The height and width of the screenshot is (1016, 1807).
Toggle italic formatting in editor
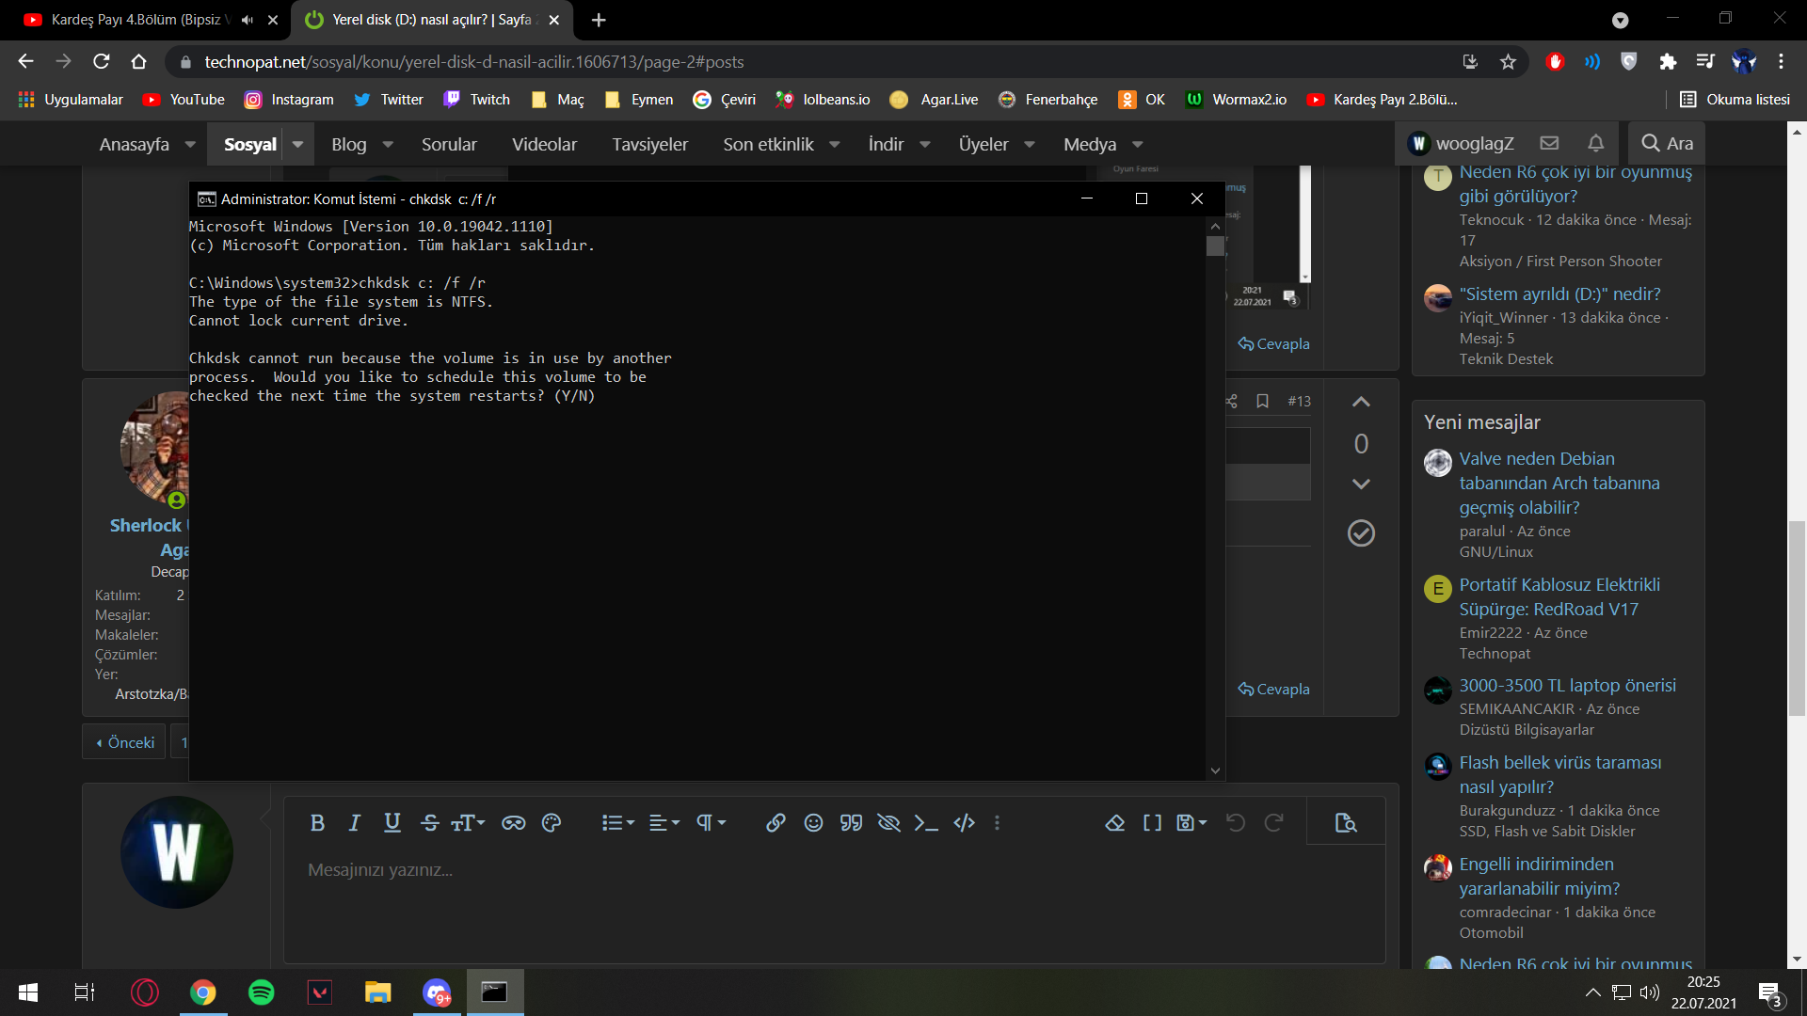pyautogui.click(x=355, y=823)
